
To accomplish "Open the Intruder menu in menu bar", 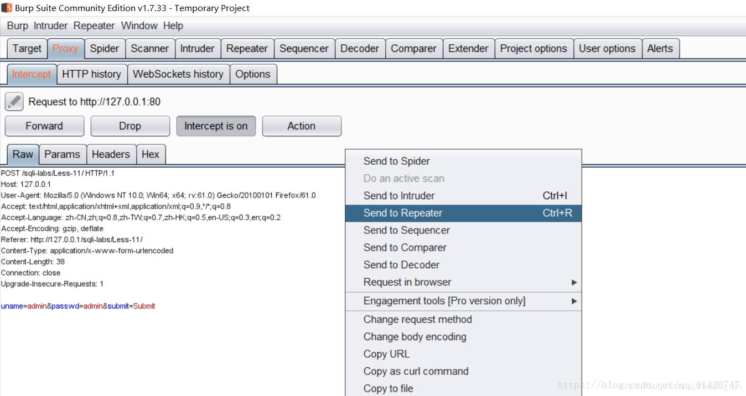I will 50,26.
